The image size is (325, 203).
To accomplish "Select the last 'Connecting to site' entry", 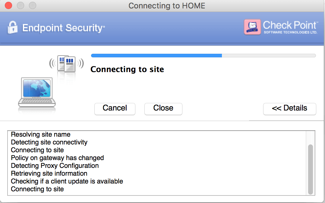I will point(37,189).
